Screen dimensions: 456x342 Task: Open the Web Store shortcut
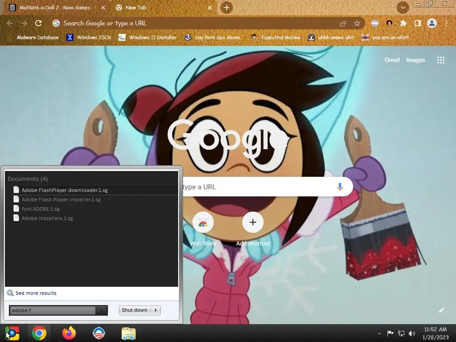point(203,229)
